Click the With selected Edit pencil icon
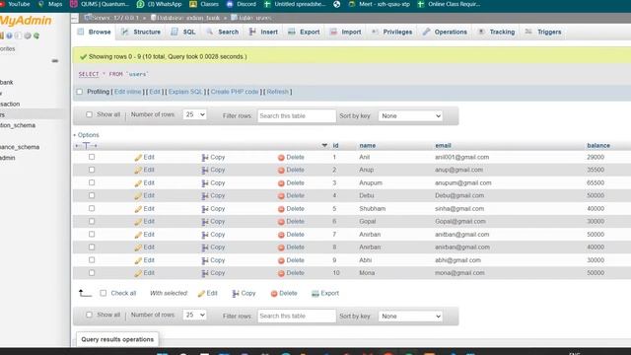 click(201, 294)
